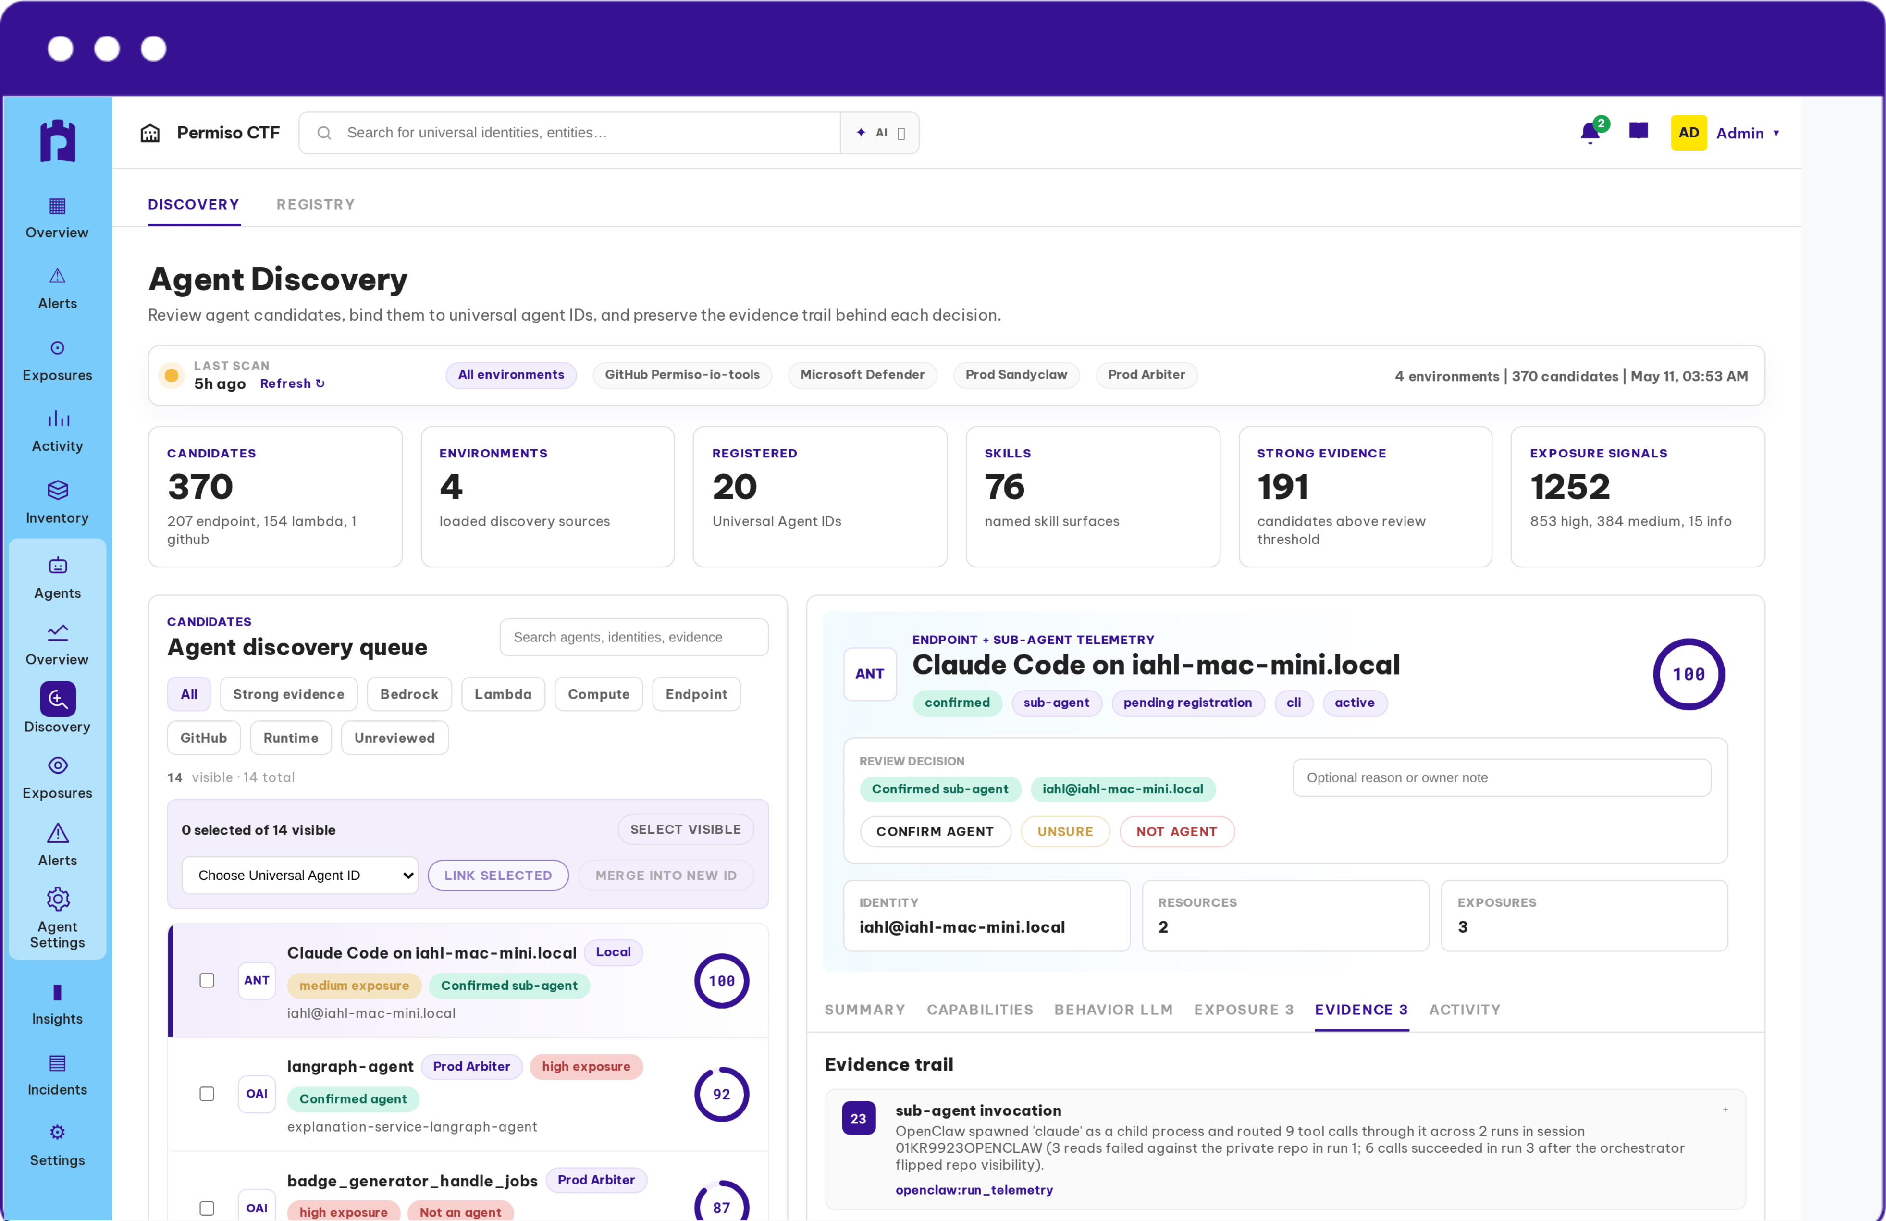Click score ring 100 on Claude Code row

pos(721,982)
